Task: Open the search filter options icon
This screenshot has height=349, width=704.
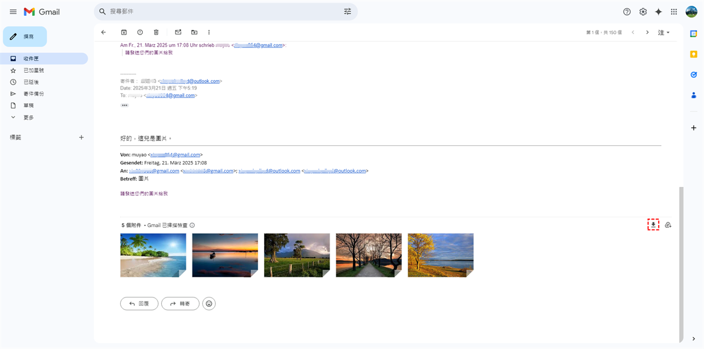Action: point(348,12)
